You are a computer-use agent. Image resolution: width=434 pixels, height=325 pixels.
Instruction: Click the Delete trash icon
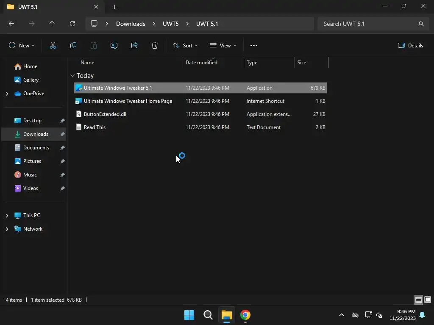pos(155,46)
